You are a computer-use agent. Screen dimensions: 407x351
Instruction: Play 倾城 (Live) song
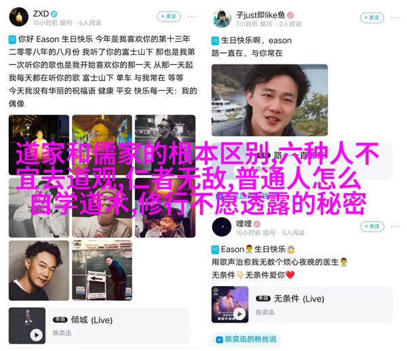click(37, 335)
